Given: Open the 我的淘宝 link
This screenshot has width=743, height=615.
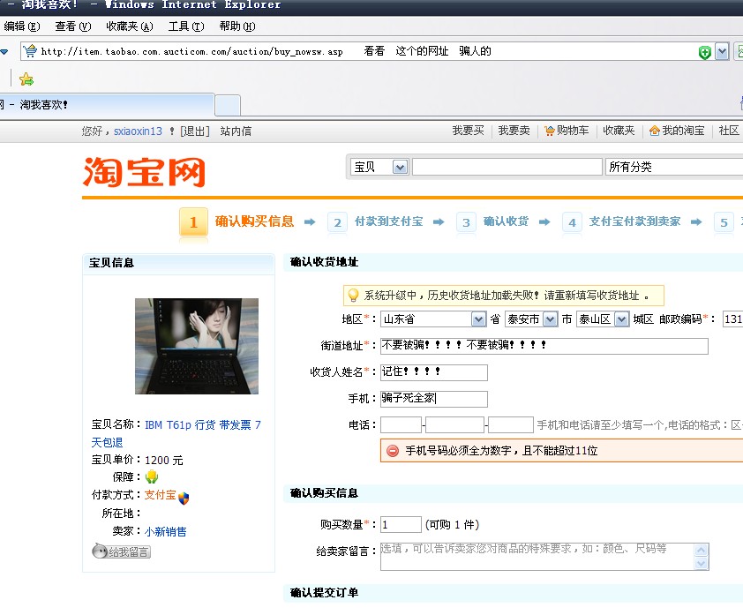Looking at the screenshot, I should pos(683,131).
